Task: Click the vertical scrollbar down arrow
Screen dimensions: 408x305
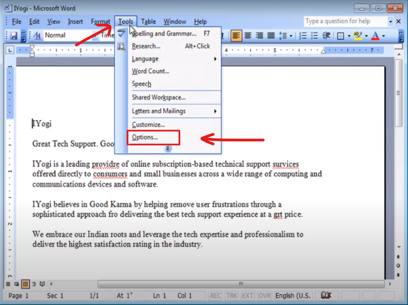Action: tap(399, 247)
